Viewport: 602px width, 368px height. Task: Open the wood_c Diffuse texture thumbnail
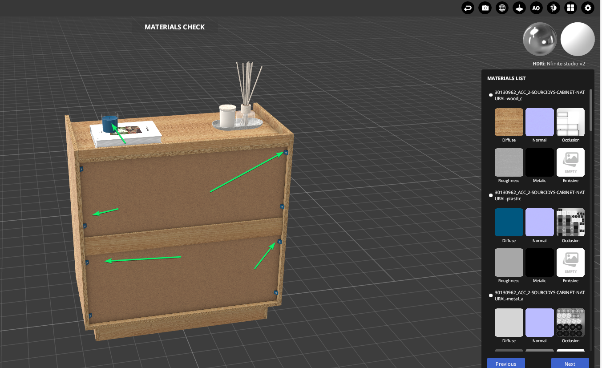pos(509,122)
